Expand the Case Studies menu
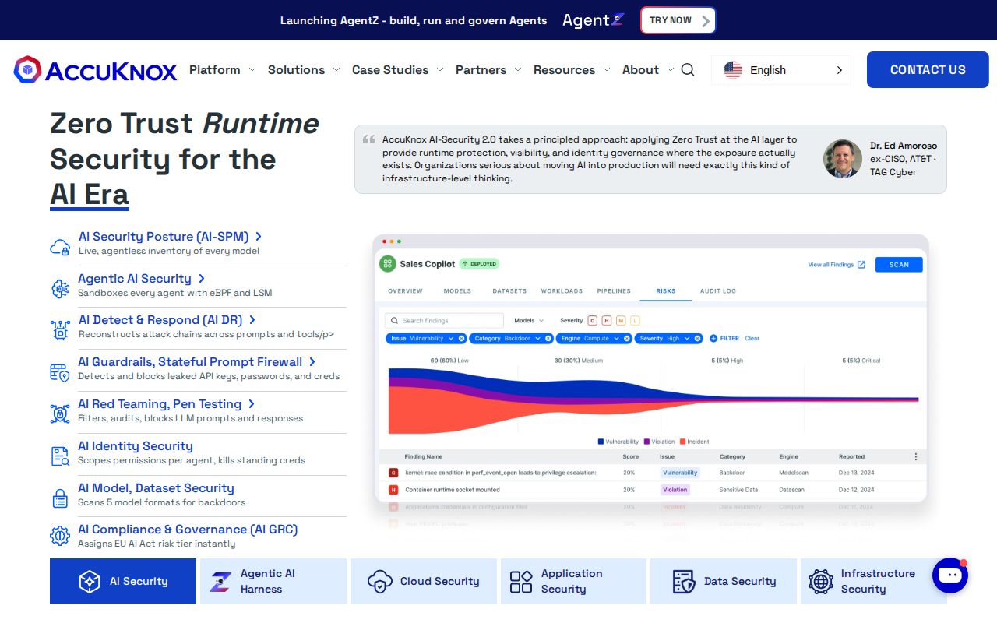997x623 pixels. click(398, 70)
